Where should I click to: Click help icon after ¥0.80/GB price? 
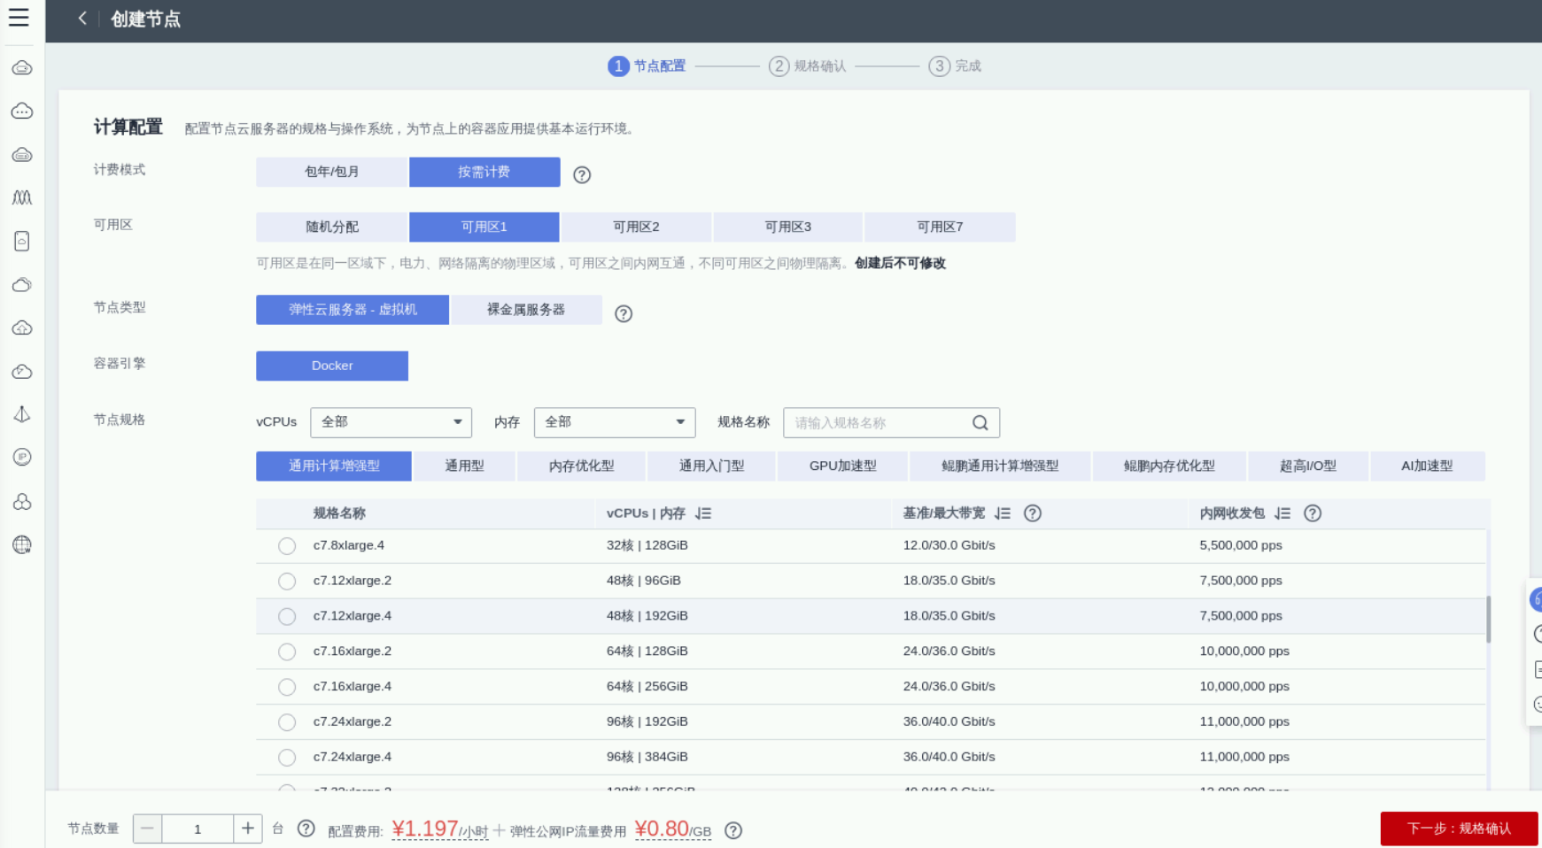point(733,830)
